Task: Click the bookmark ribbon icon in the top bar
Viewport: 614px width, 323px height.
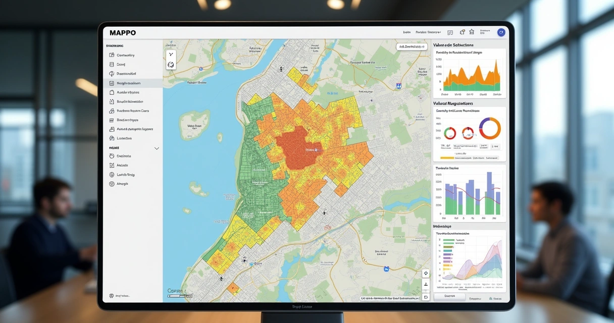Action: point(471,31)
